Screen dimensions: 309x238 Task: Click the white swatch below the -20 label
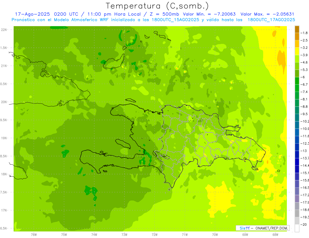(x=297, y=228)
